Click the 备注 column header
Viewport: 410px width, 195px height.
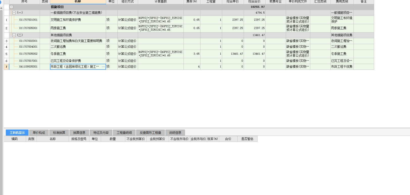(x=364, y=2)
